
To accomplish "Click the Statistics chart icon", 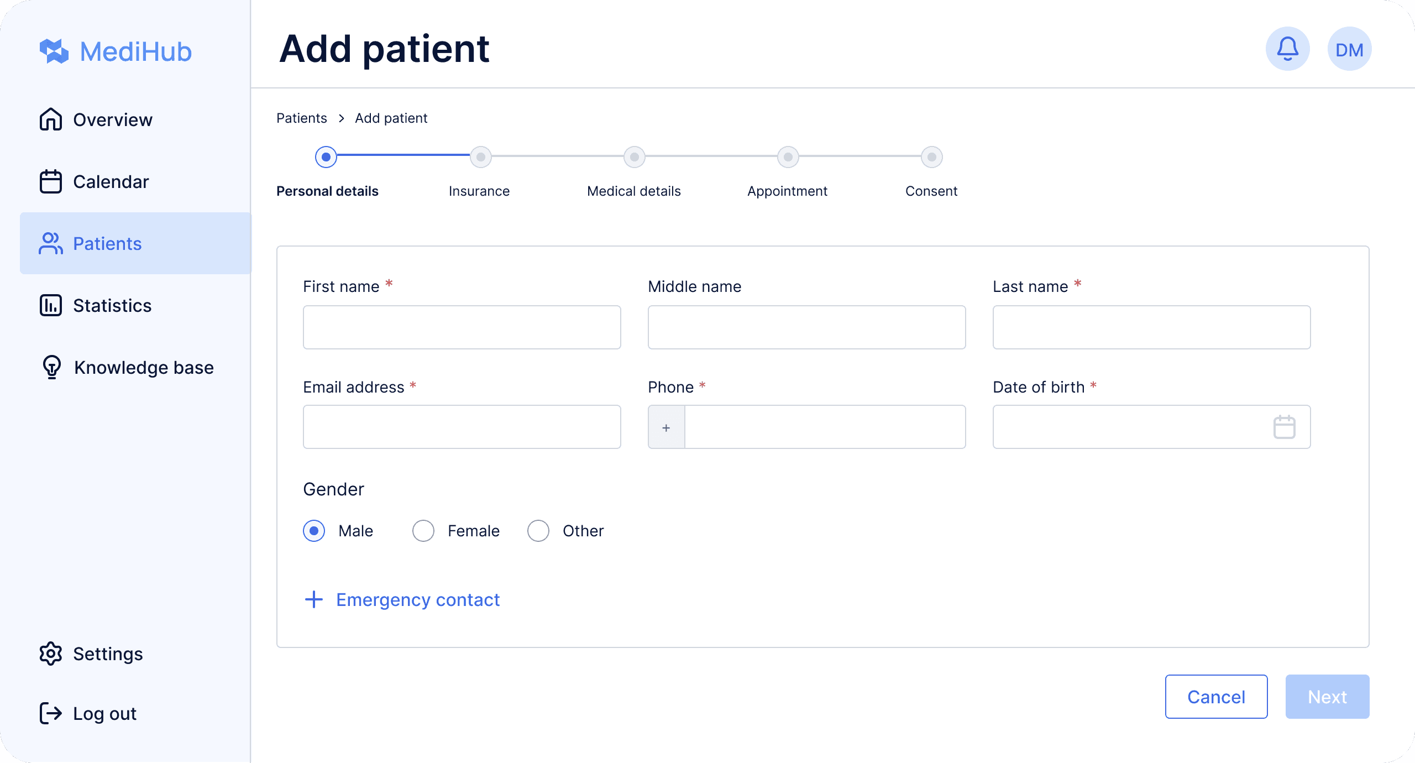I will (51, 305).
